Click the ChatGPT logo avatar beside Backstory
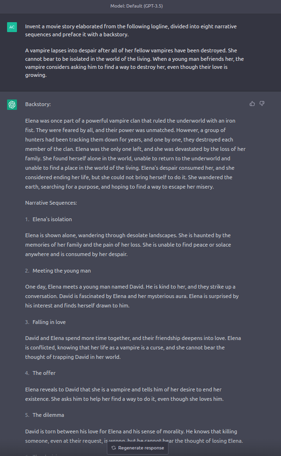Screen dimensions: 281x456 (12, 105)
